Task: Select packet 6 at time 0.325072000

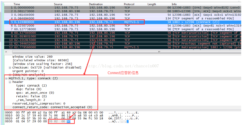Action: tap(123, 26)
